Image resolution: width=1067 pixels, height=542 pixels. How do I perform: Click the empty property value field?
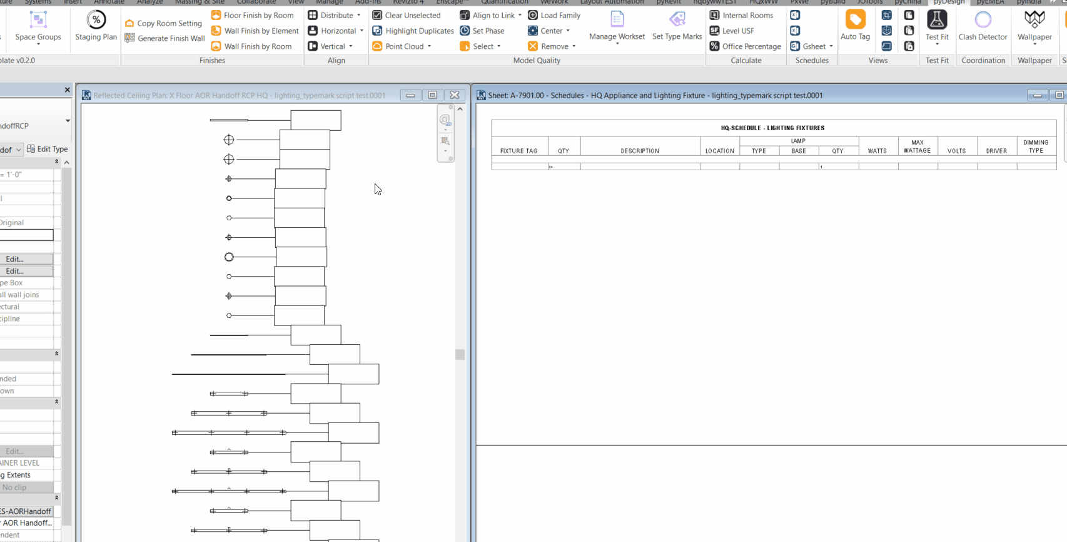tap(26, 235)
